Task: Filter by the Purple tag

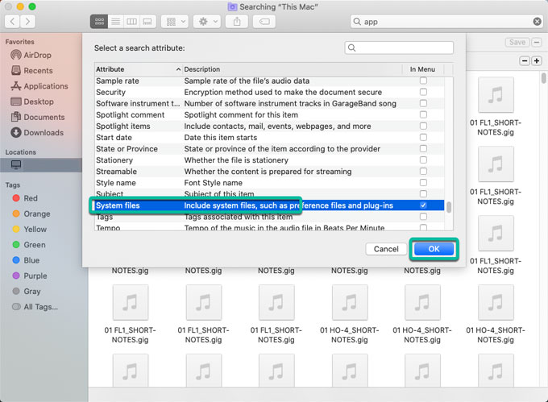Action: (35, 276)
